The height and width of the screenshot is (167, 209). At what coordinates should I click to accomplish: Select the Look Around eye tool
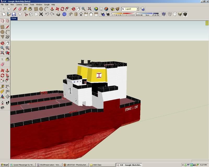(x=2, y=108)
